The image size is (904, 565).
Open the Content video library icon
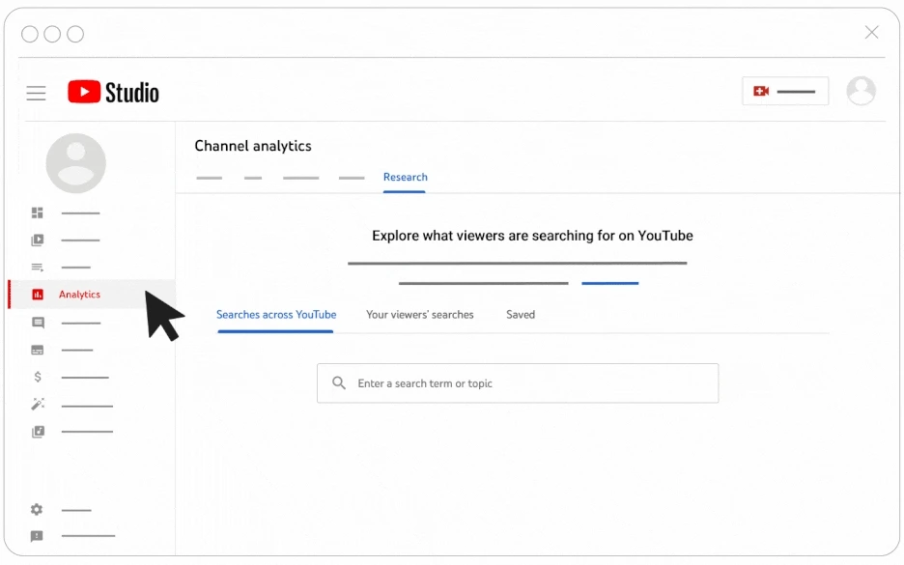(x=38, y=240)
